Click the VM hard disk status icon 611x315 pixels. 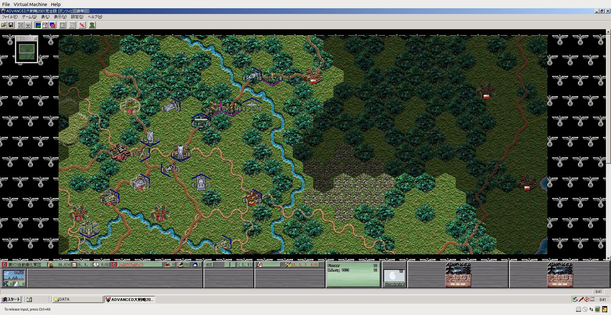click(x=579, y=309)
